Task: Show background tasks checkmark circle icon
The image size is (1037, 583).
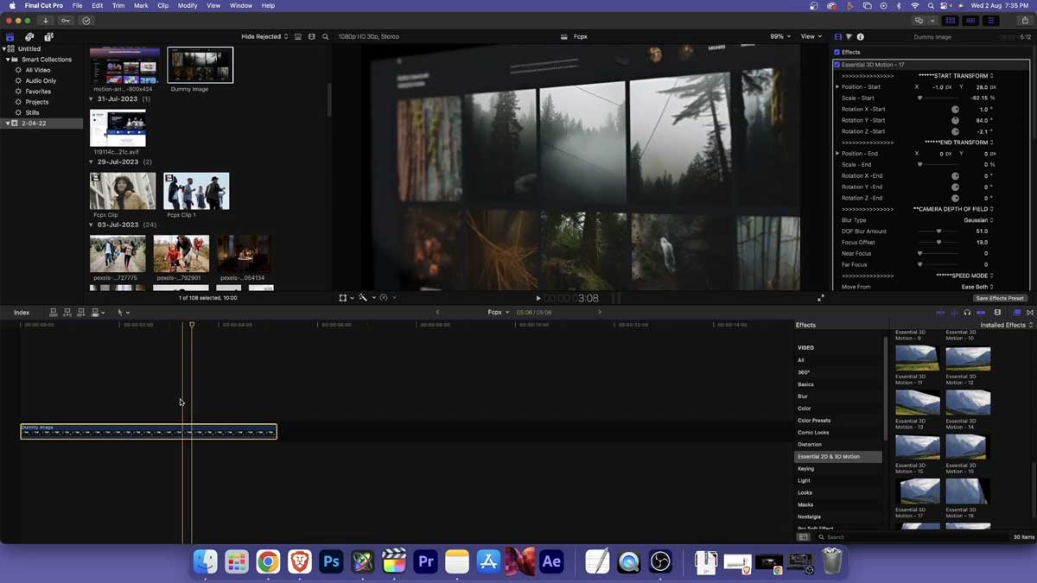Action: coord(86,21)
